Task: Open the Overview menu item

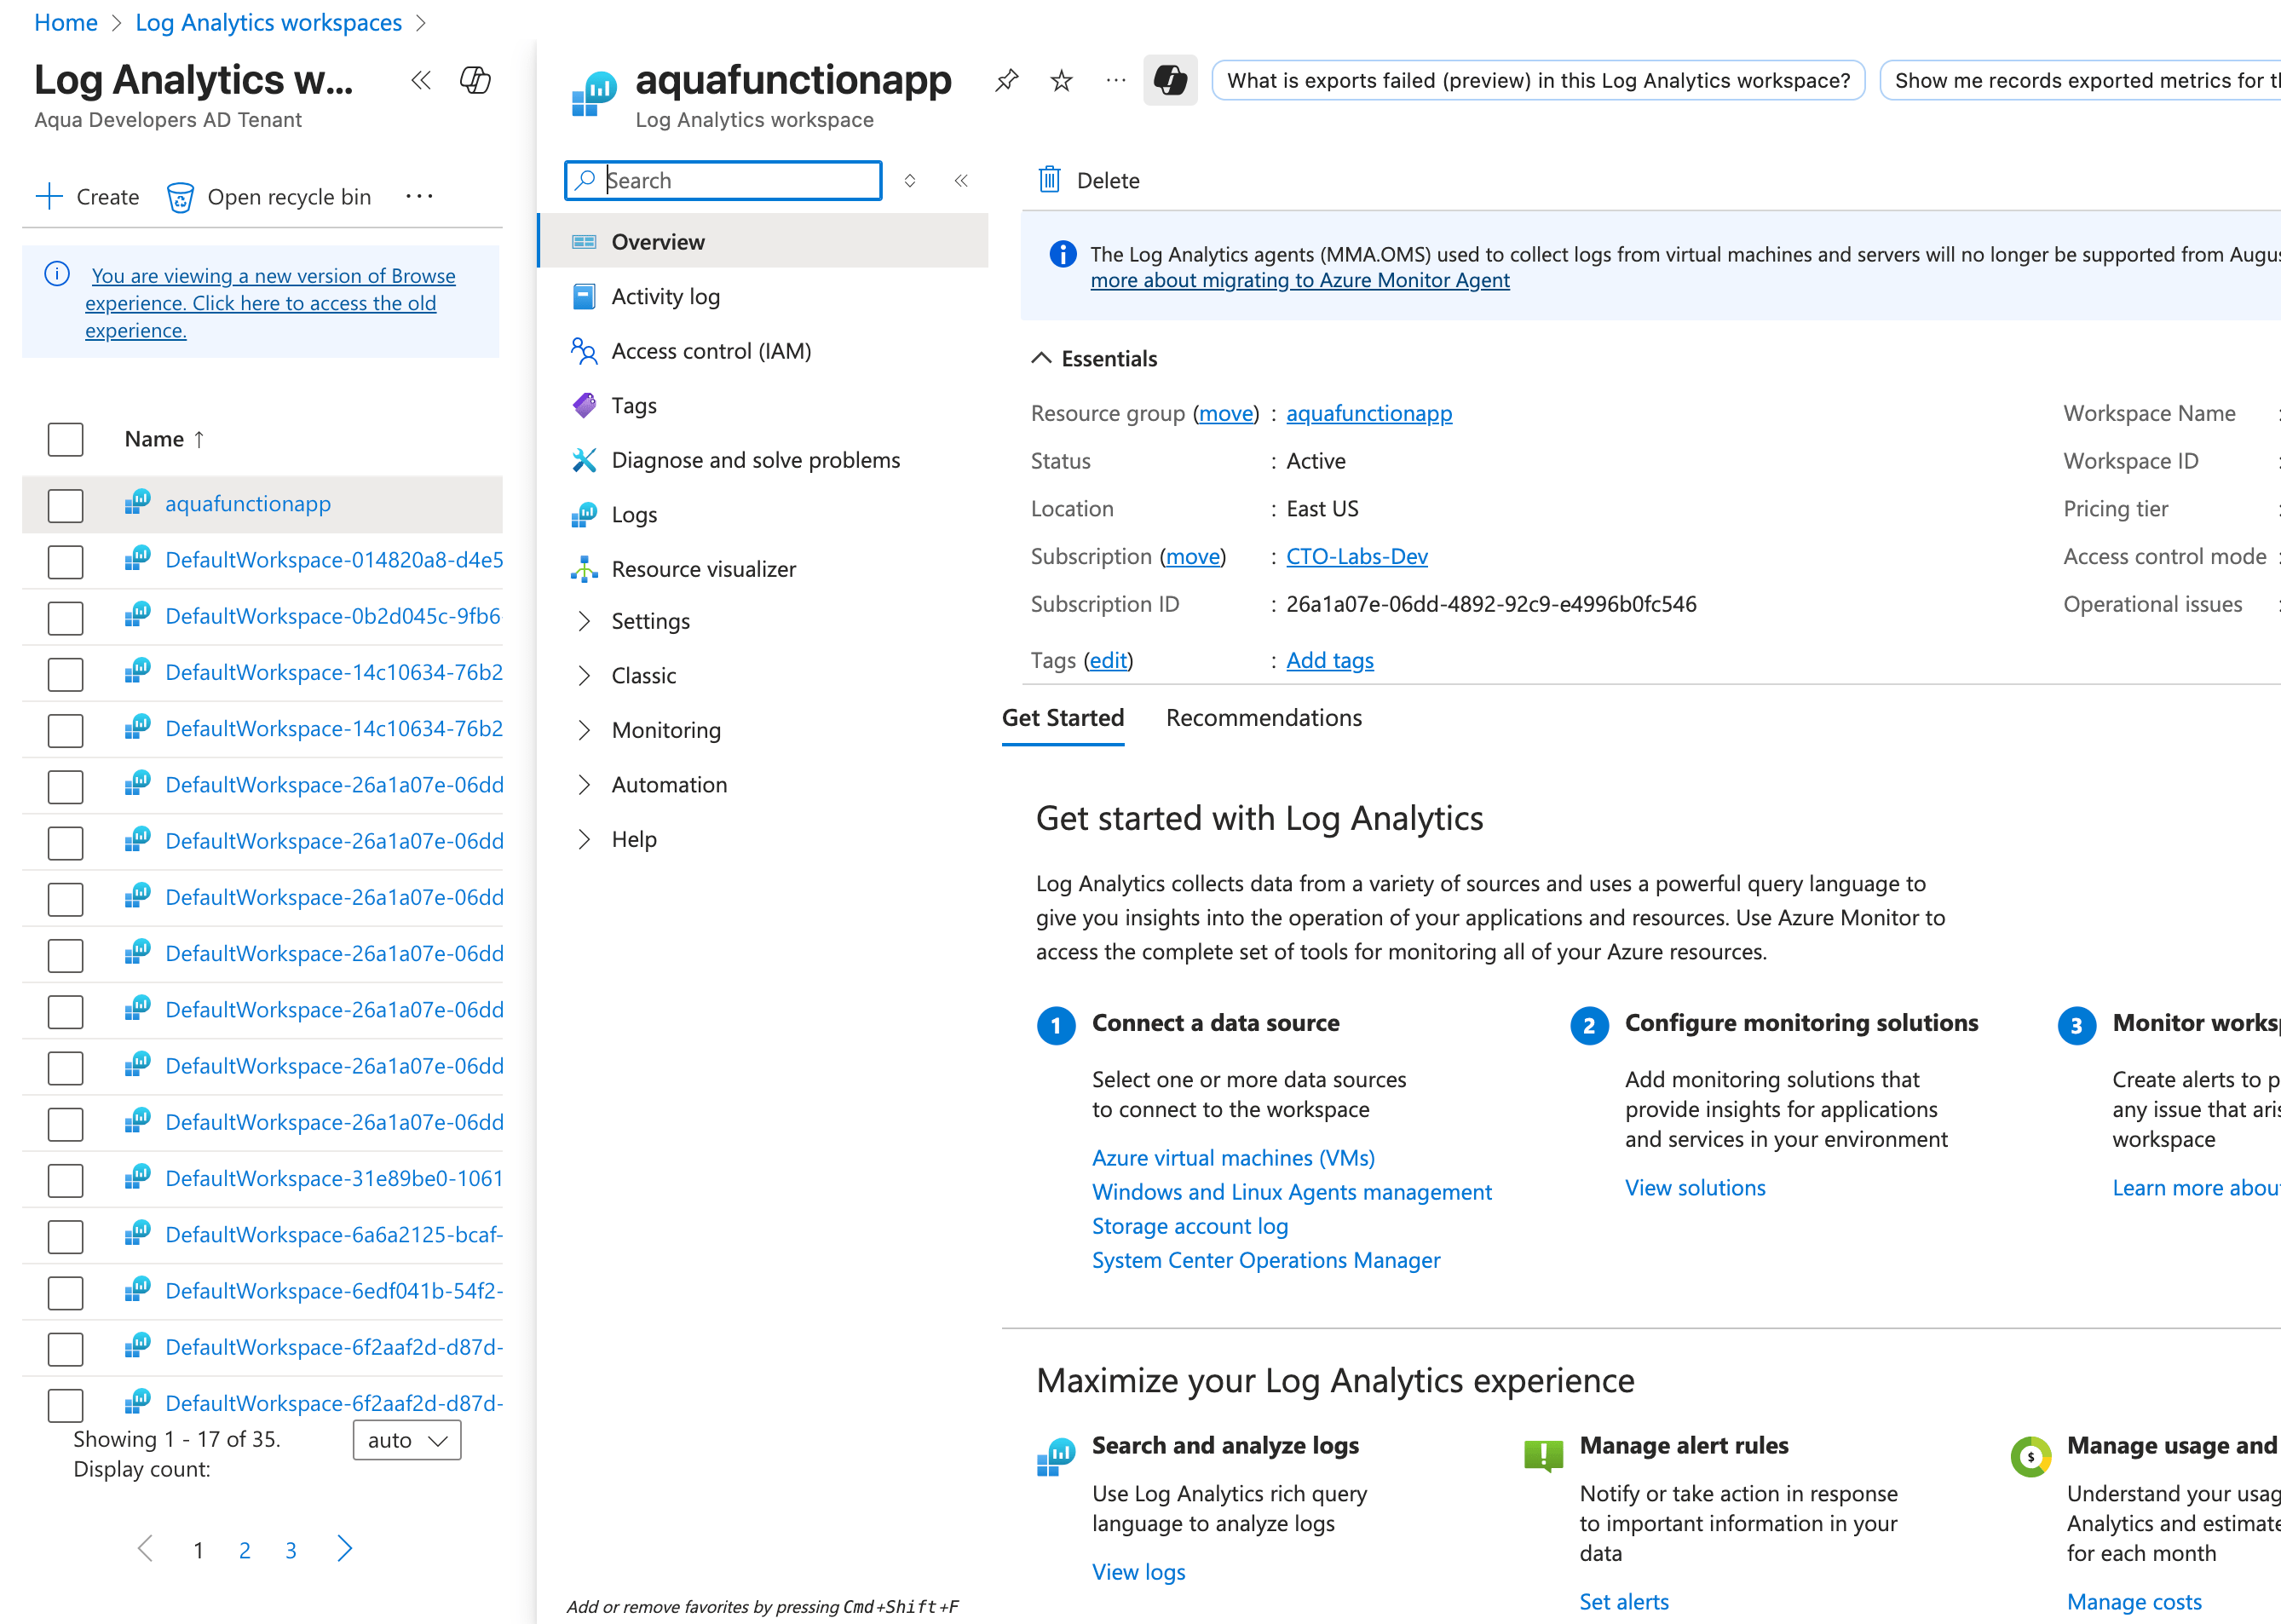Action: [764, 242]
